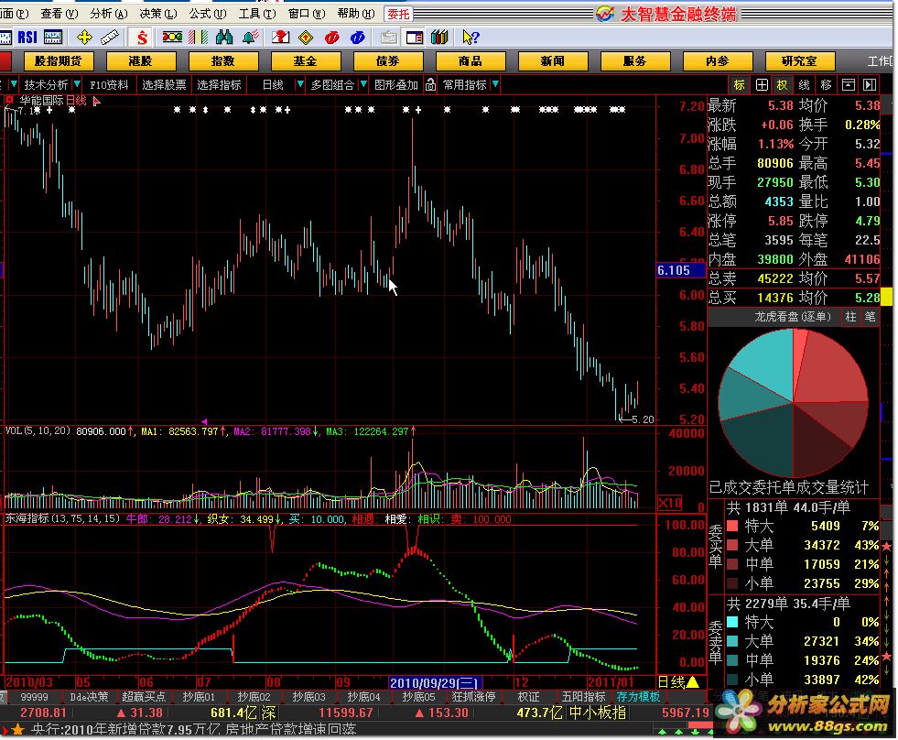Viewport: 898px width, 740px height.
Task: Click the grayed clipboard icon
Action: (388, 38)
